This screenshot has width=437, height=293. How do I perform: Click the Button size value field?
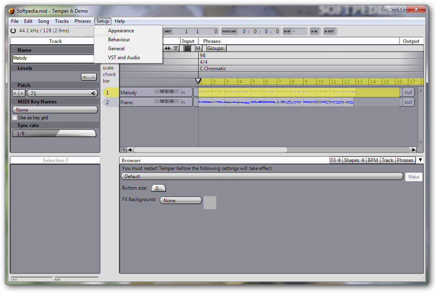coord(158,188)
